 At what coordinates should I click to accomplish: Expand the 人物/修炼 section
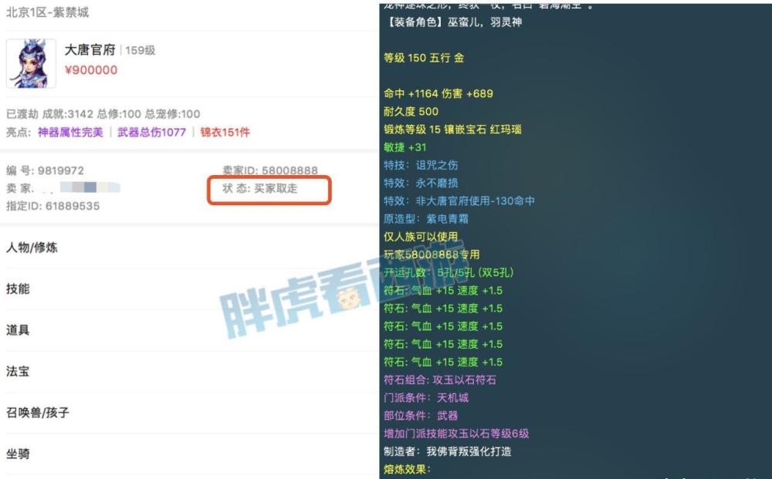(190, 248)
